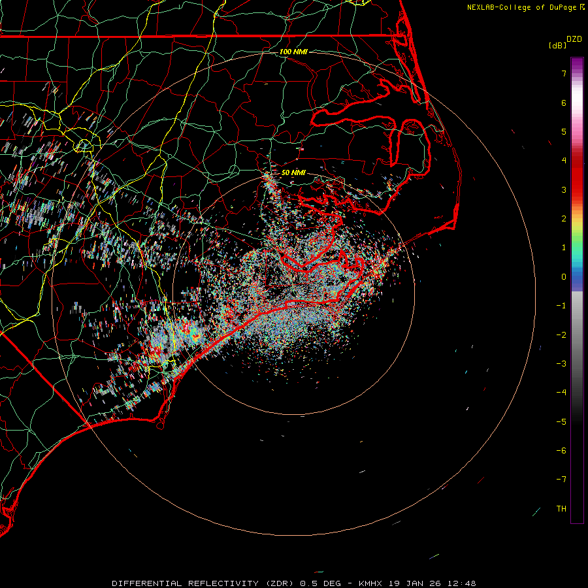Viewport: 588px width, 588px height.
Task: Click the TH threshold label on scale
Action: pos(561,508)
